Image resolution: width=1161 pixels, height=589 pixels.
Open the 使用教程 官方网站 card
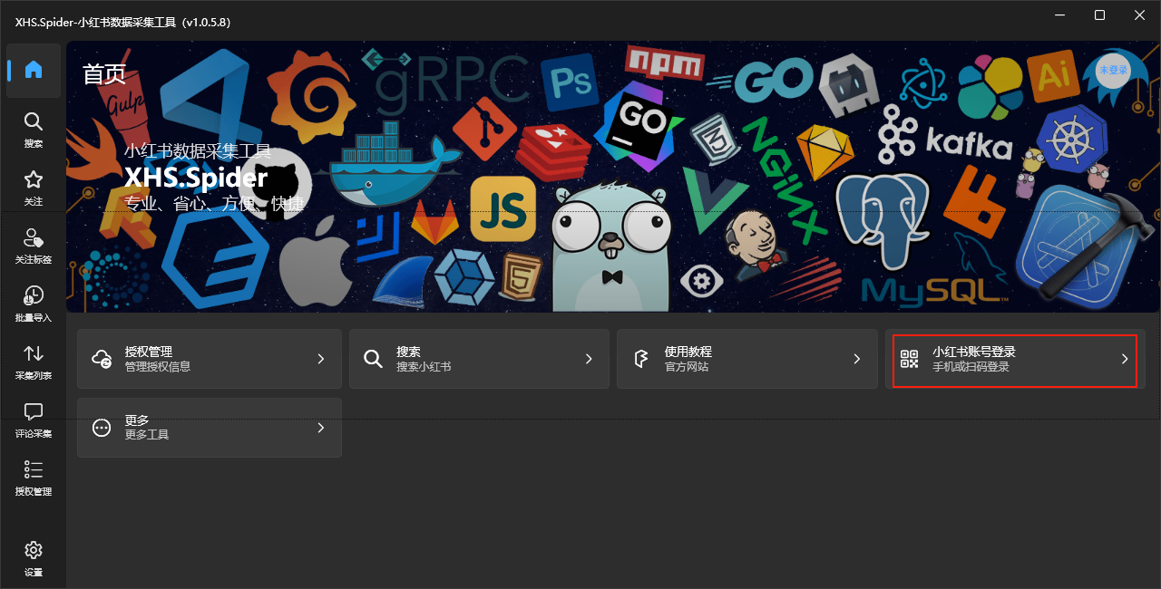click(x=746, y=359)
